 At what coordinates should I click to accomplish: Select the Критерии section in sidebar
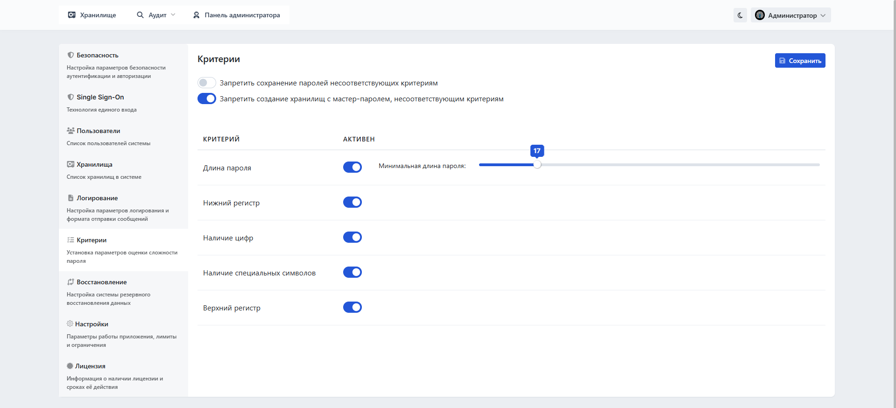92,240
